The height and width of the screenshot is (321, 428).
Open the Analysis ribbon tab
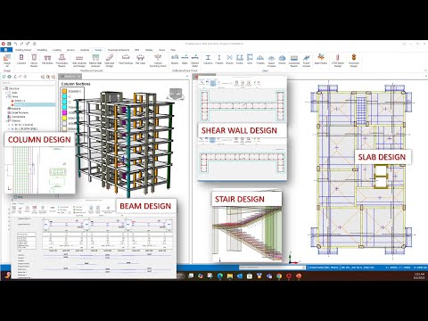(85, 50)
